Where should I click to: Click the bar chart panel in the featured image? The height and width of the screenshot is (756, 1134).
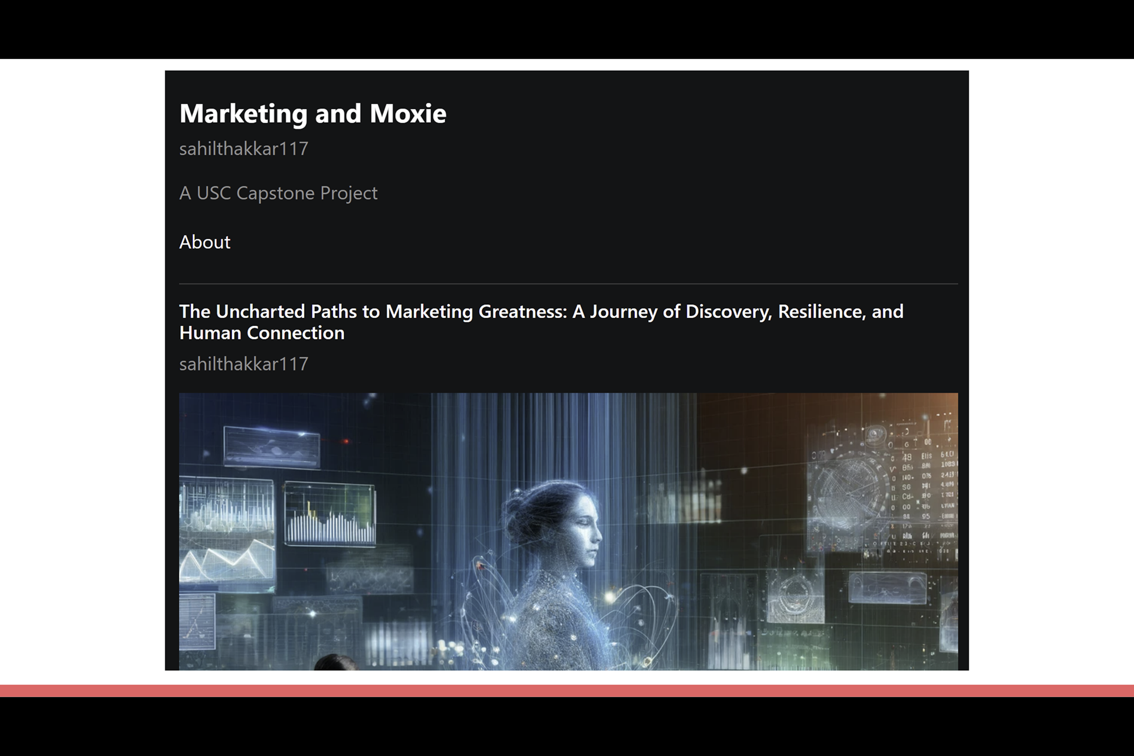[x=329, y=515]
